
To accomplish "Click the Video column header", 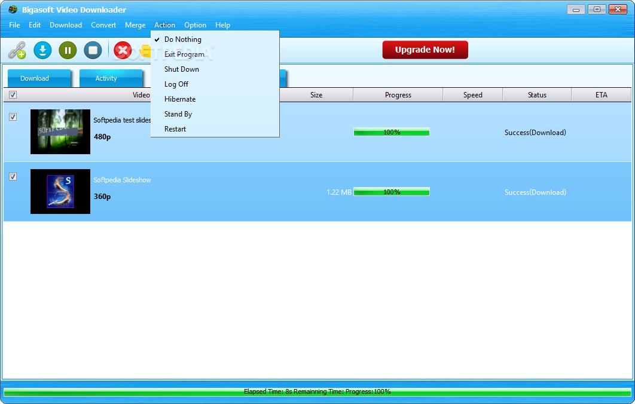I will [141, 95].
